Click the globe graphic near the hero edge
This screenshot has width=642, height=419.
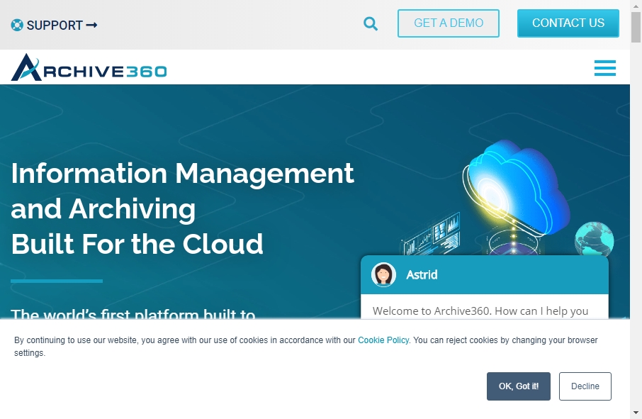tap(594, 240)
